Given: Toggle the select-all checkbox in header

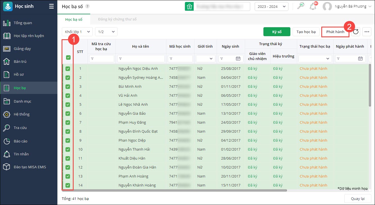Looking at the screenshot, I should click(x=68, y=57).
